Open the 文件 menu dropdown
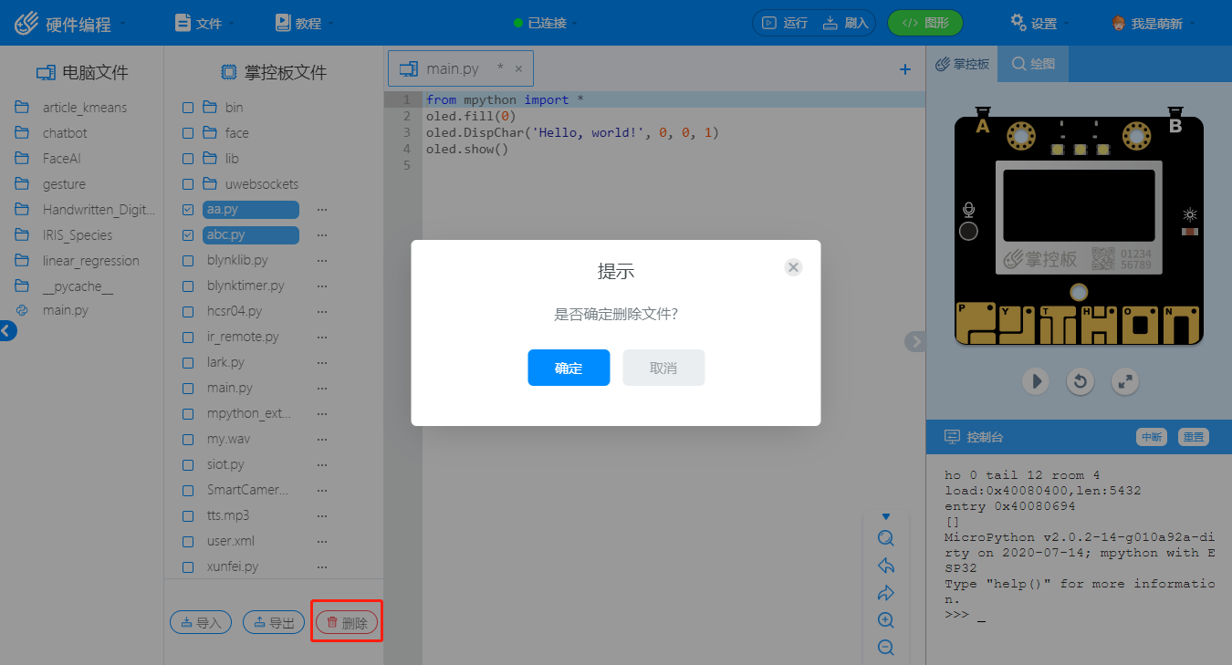This screenshot has width=1232, height=665. click(x=204, y=23)
